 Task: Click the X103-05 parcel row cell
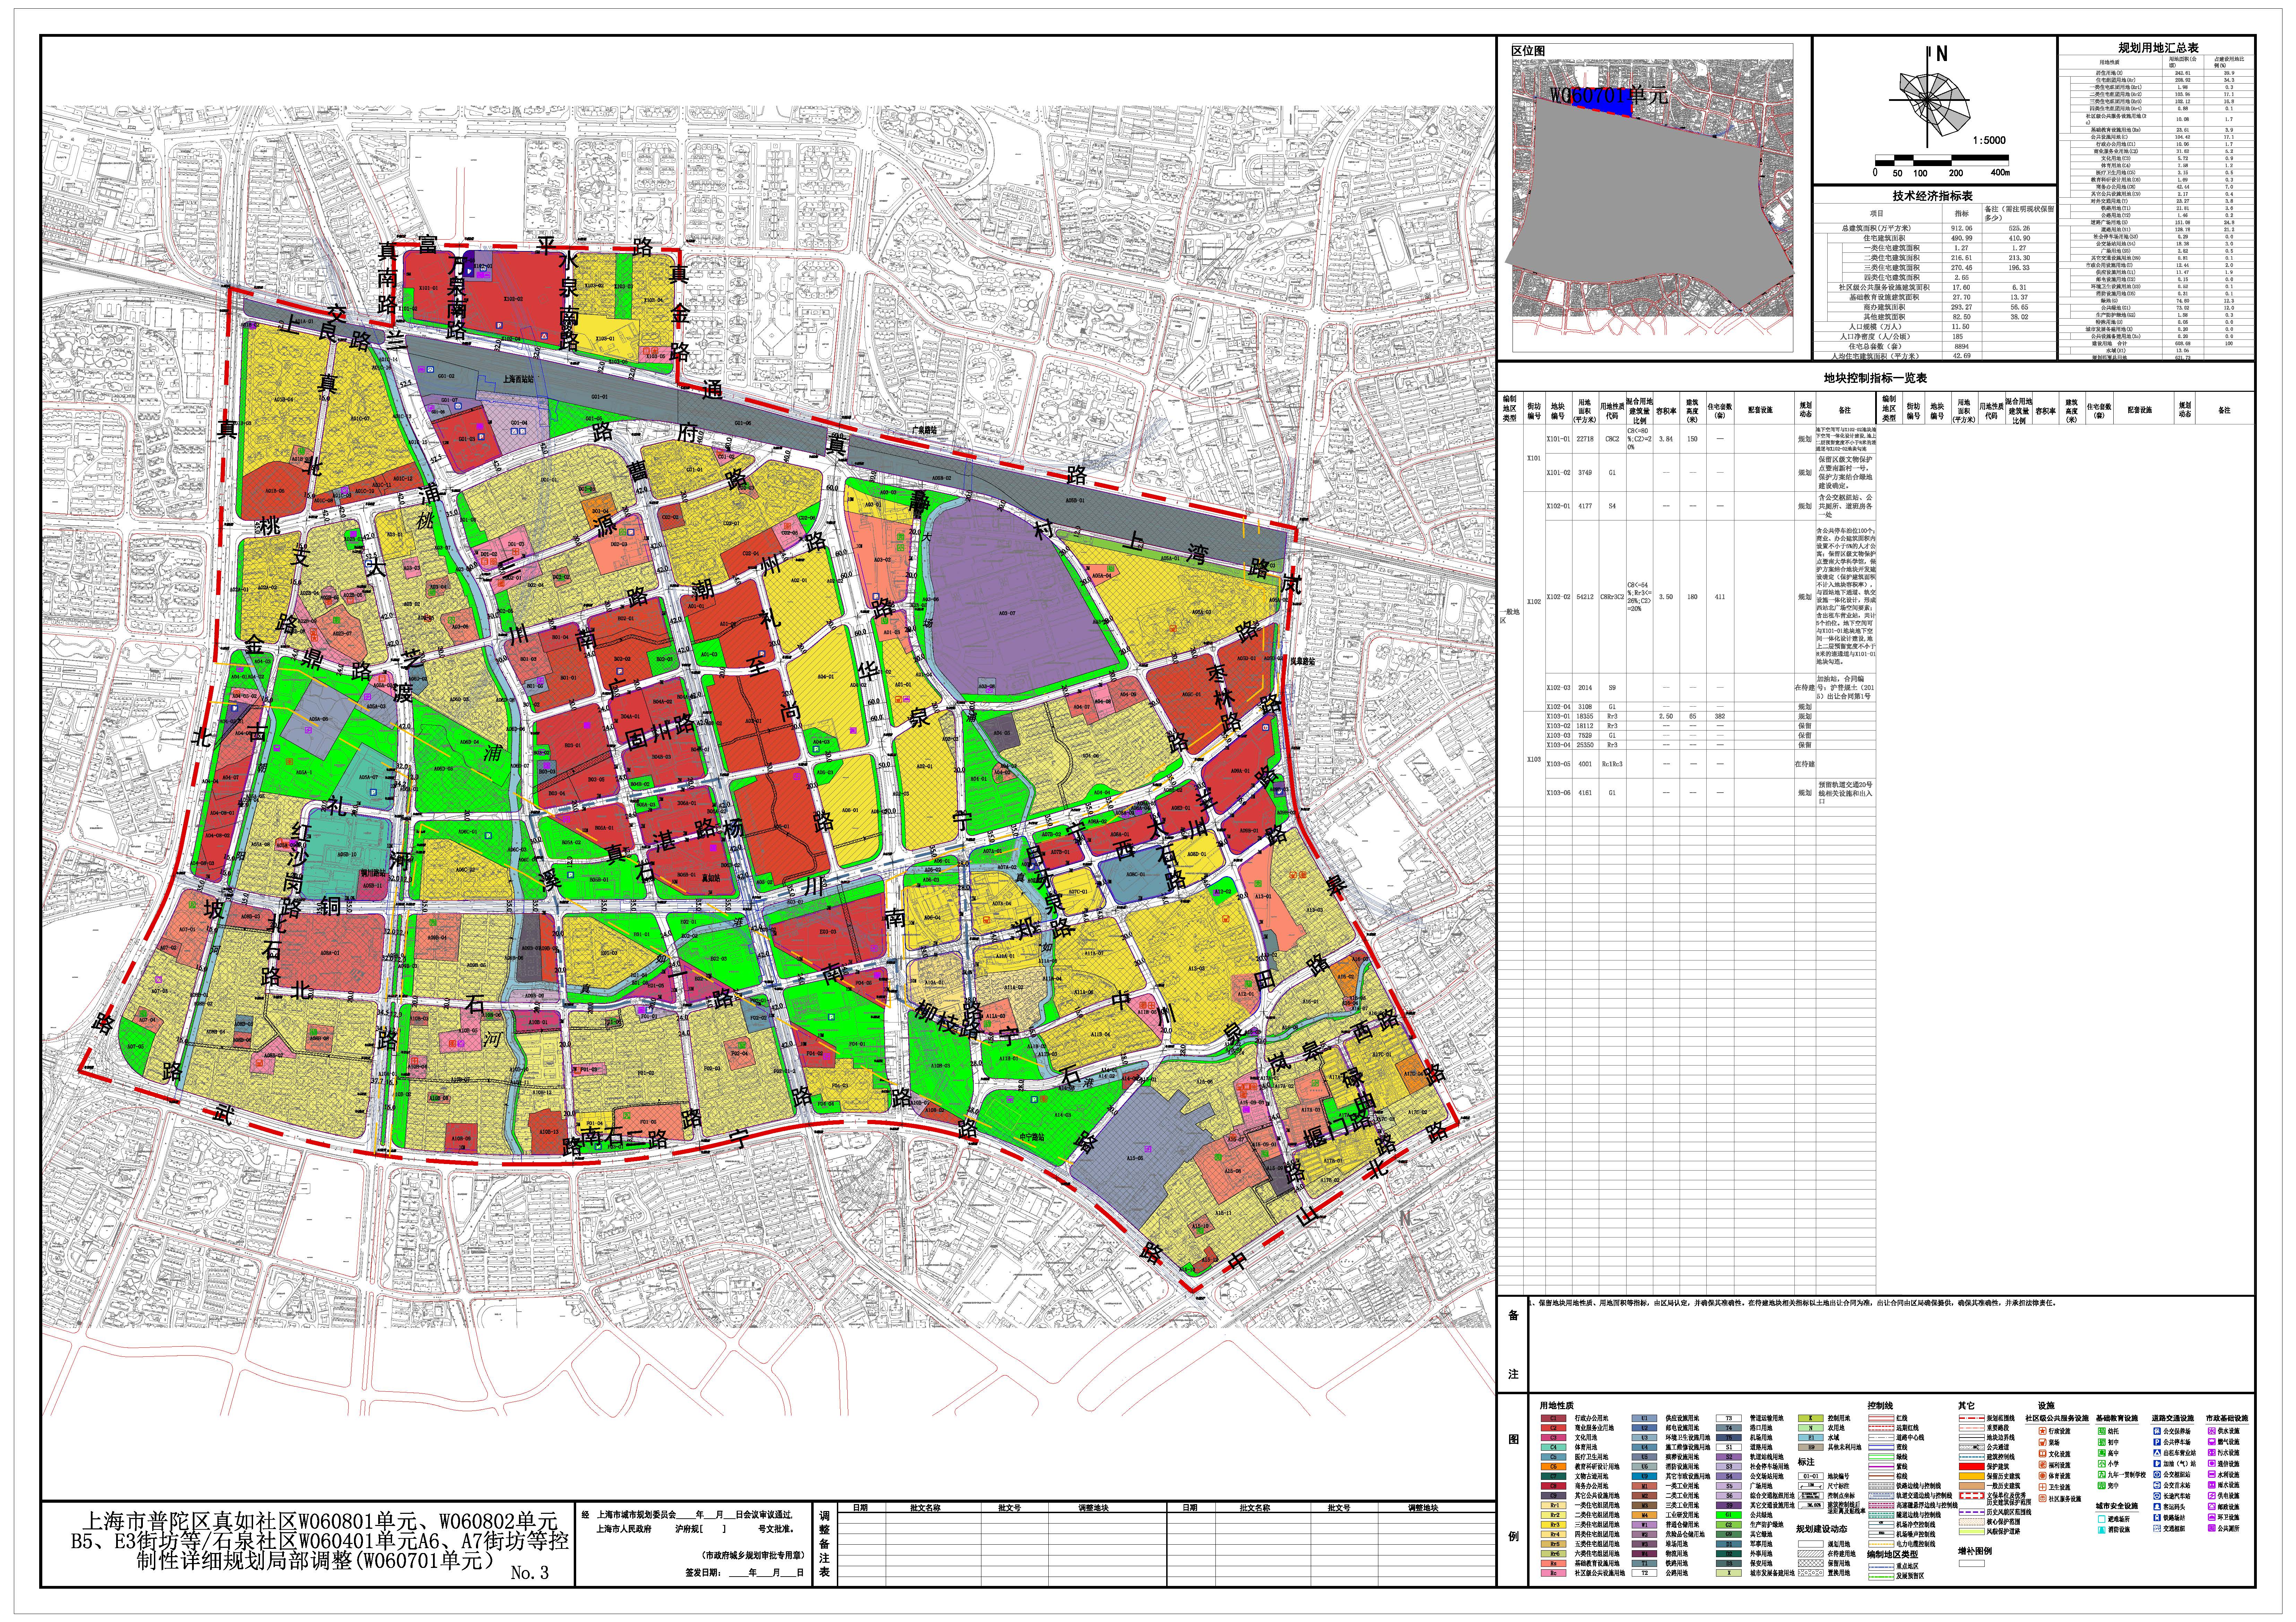point(1559,764)
